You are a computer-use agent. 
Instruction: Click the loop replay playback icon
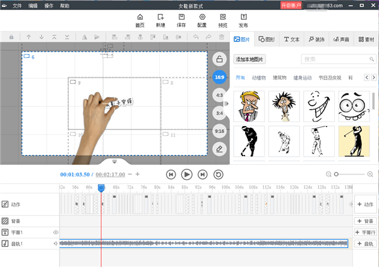pyautogui.click(x=219, y=174)
